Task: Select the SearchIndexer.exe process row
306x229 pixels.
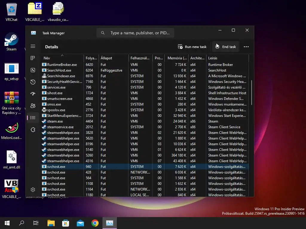Action: coord(145,76)
